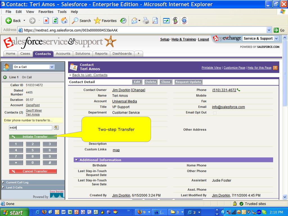288x216 pixels.
Task: Click the Internet Explorer quick launch icon
Action: point(38,212)
